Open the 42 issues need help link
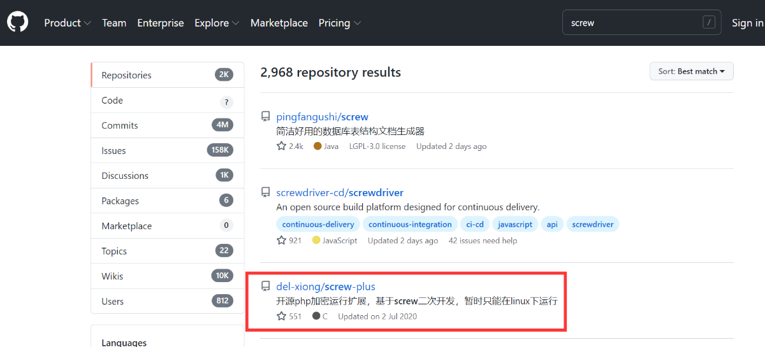Screen dimensions: 765x347 click(483, 241)
